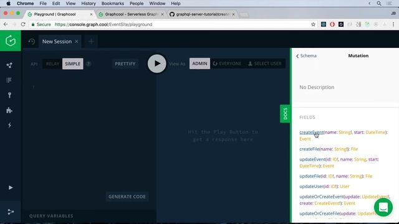Click the User return type of updateUser
399x224 pixels.
click(x=345, y=186)
